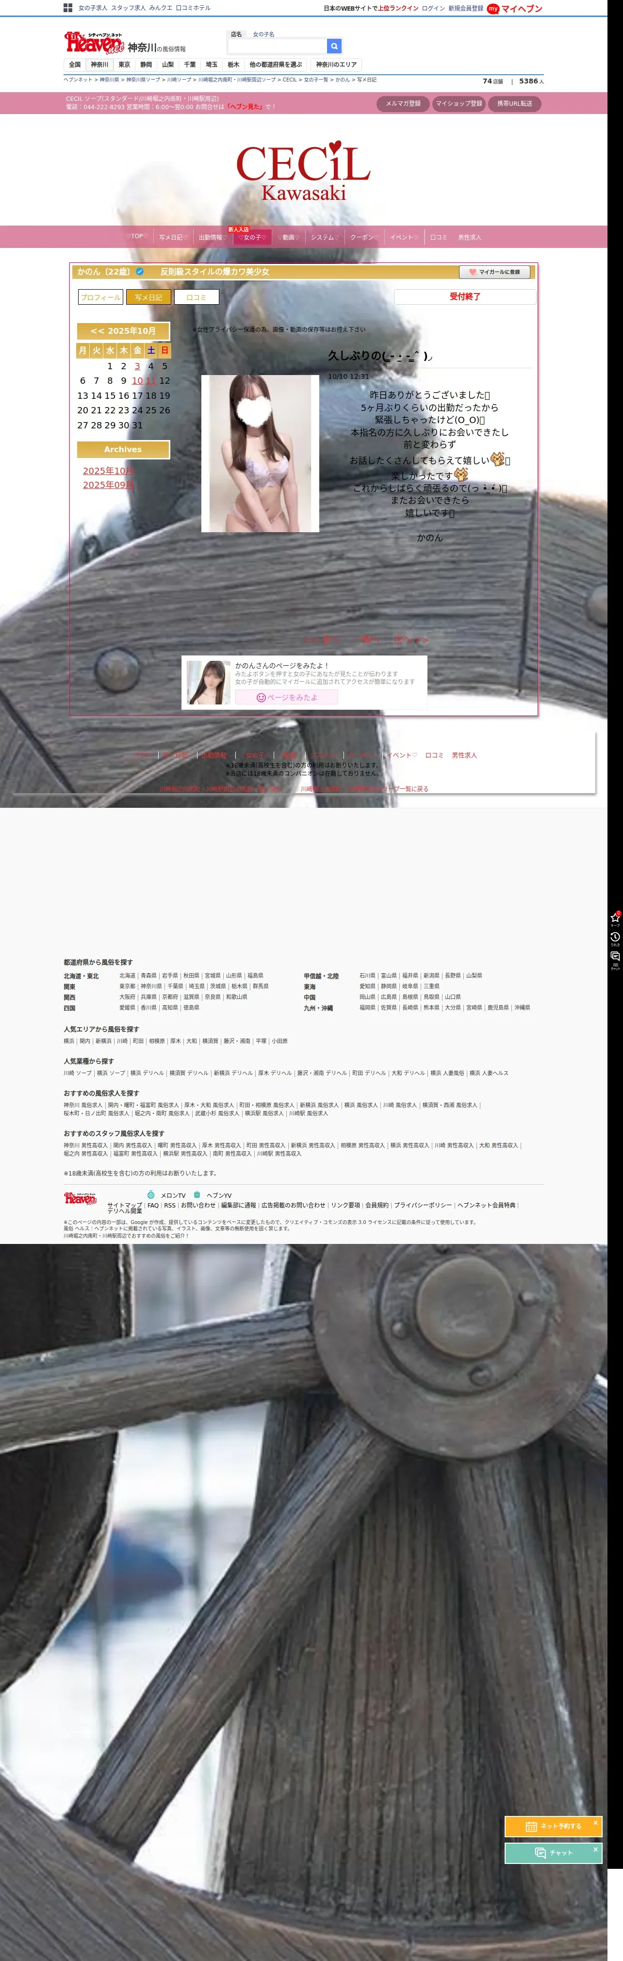Select the 写メ日記 profile tab
This screenshot has width=623, height=1961.
pyautogui.click(x=148, y=298)
